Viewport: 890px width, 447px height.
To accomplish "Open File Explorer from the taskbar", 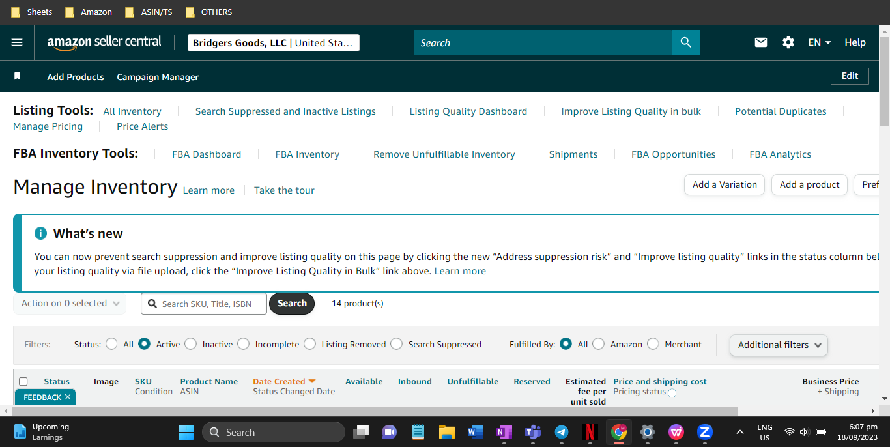I will click(446, 432).
